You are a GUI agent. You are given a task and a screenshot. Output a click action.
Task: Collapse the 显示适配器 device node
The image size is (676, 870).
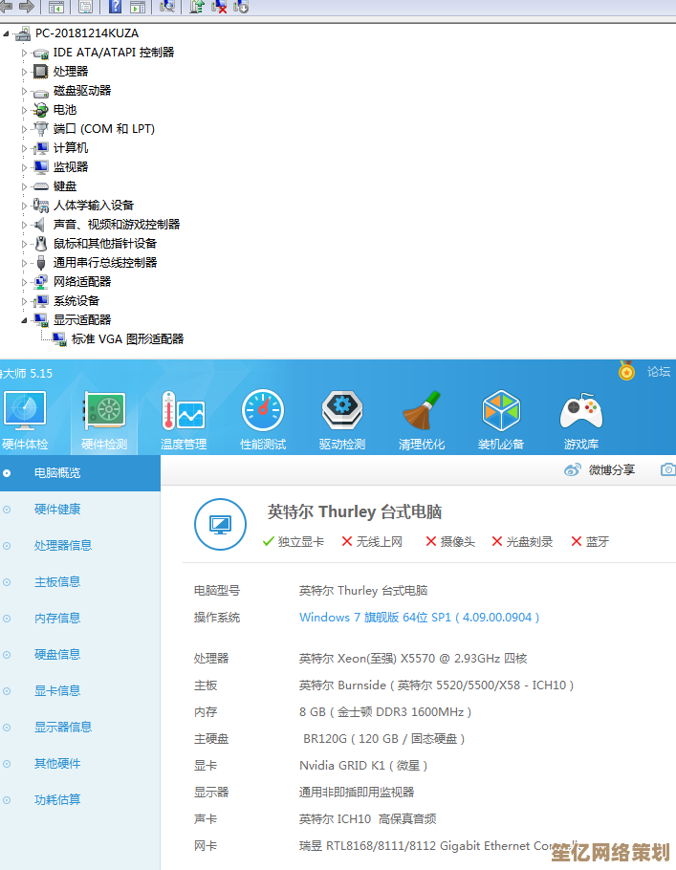pyautogui.click(x=24, y=320)
